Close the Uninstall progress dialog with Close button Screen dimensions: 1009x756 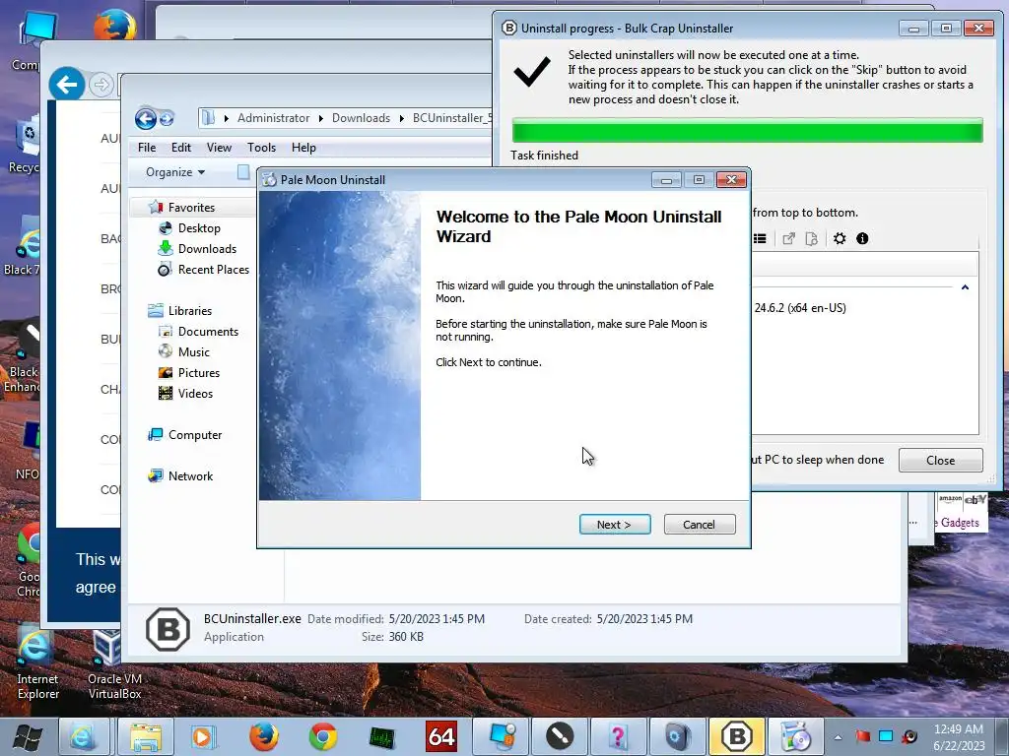940,461
